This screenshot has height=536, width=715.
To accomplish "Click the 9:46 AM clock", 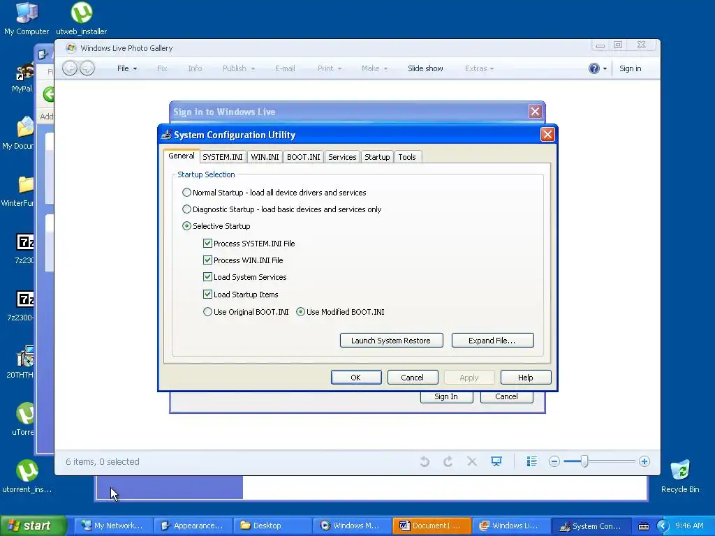I will (689, 526).
